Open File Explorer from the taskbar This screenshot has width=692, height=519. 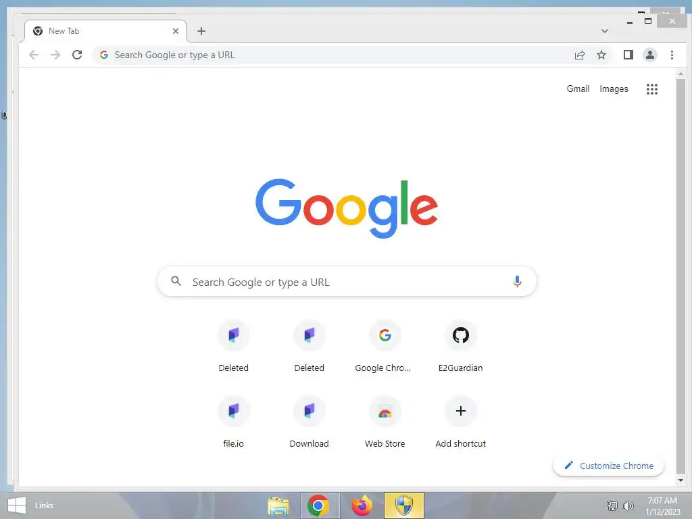[x=278, y=505]
